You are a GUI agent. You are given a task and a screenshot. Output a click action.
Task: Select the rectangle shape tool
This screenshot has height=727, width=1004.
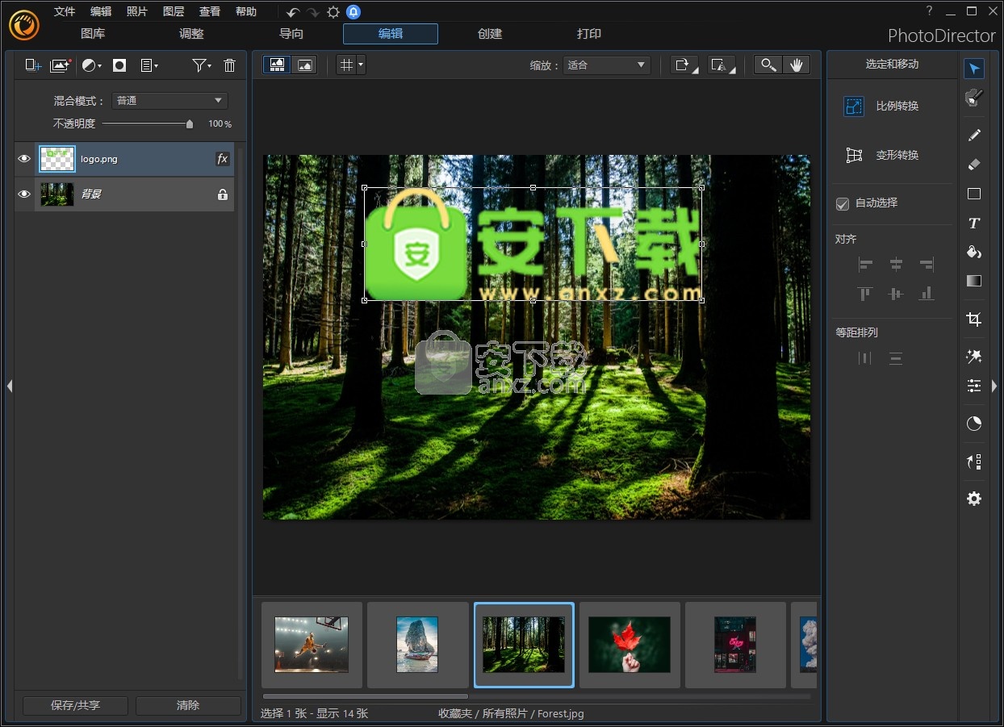[x=974, y=194]
